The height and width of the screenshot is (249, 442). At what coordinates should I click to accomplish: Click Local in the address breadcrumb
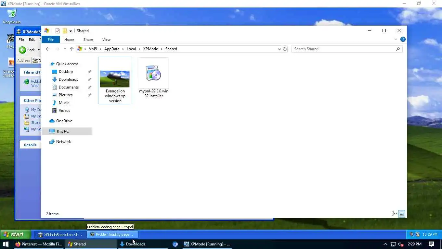(x=131, y=49)
